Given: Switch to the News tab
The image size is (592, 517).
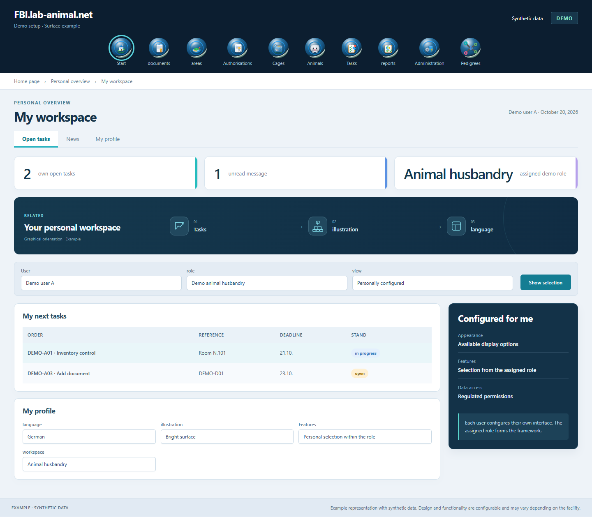Looking at the screenshot, I should [x=73, y=139].
